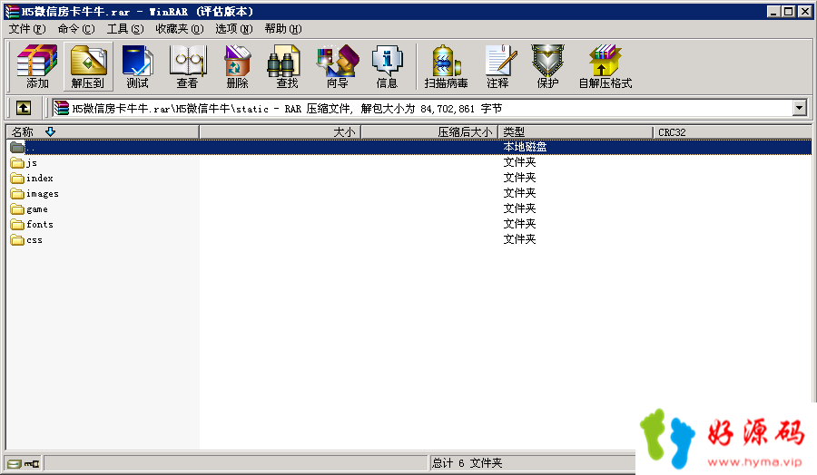
Task: Start the virus scan (扫描病毒) tool
Action: 446,66
